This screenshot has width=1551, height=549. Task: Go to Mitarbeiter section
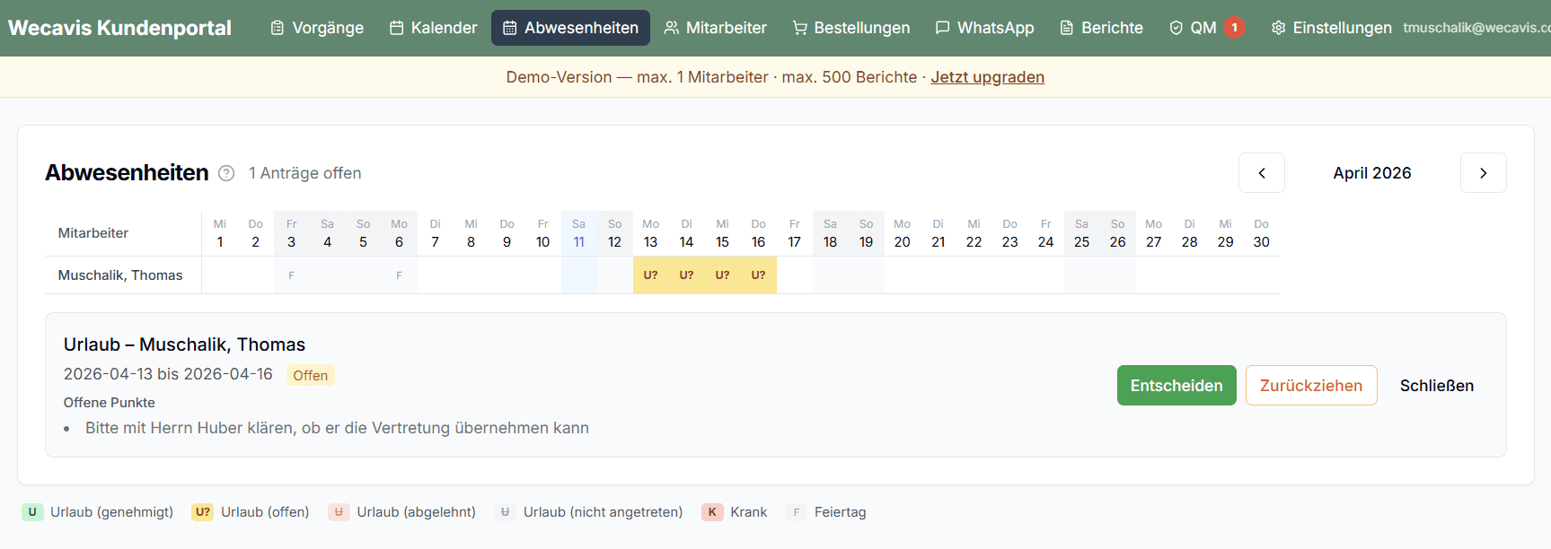click(x=715, y=28)
